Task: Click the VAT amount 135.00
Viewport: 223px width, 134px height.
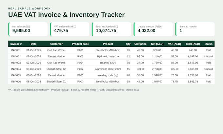Action: 174,69
